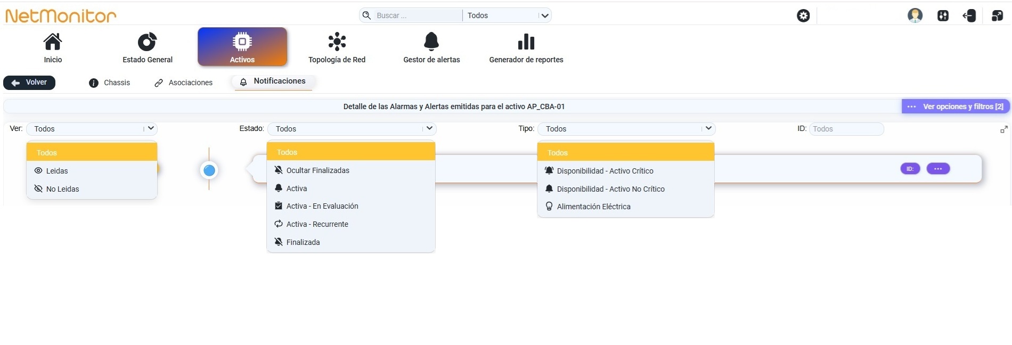Click the blue timeline marker dot
This screenshot has width=1012, height=345.
coord(209,170)
